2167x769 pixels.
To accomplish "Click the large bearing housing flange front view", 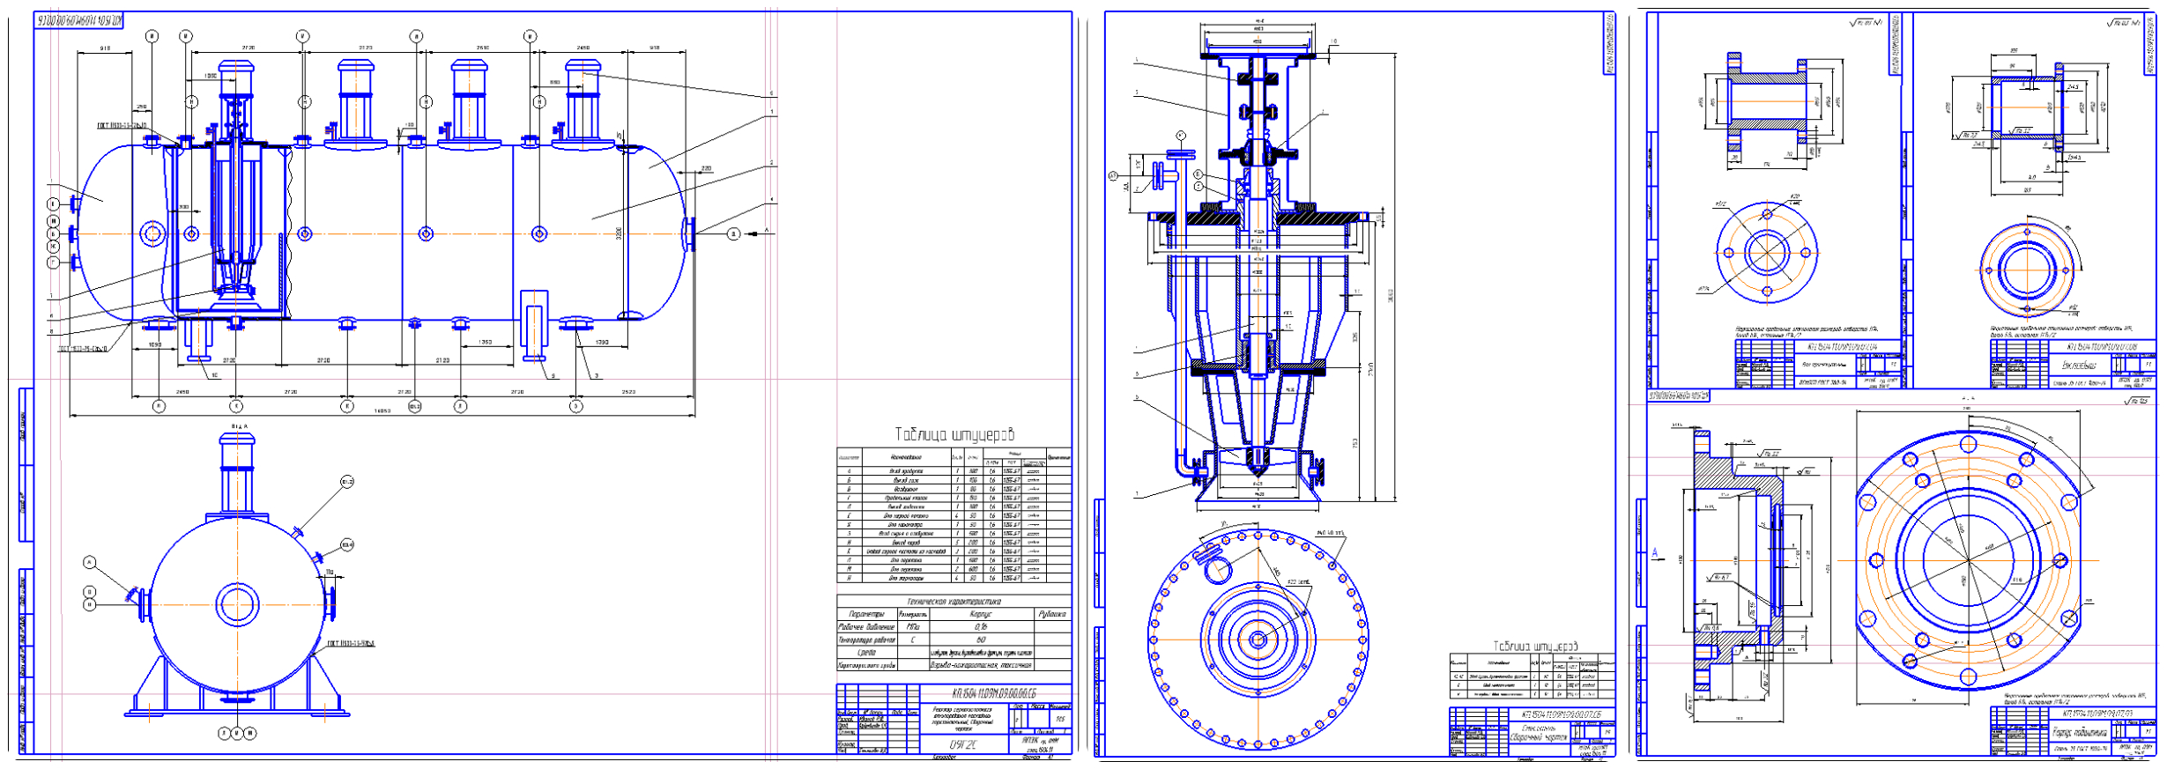I will click(x=1970, y=560).
